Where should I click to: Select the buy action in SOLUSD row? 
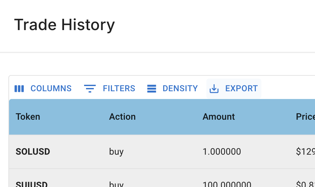(116, 152)
